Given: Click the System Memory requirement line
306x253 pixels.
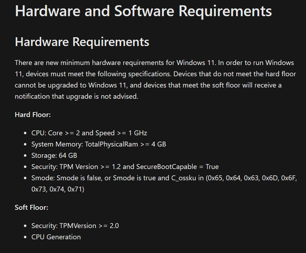Looking at the screenshot, I should tap(98, 144).
